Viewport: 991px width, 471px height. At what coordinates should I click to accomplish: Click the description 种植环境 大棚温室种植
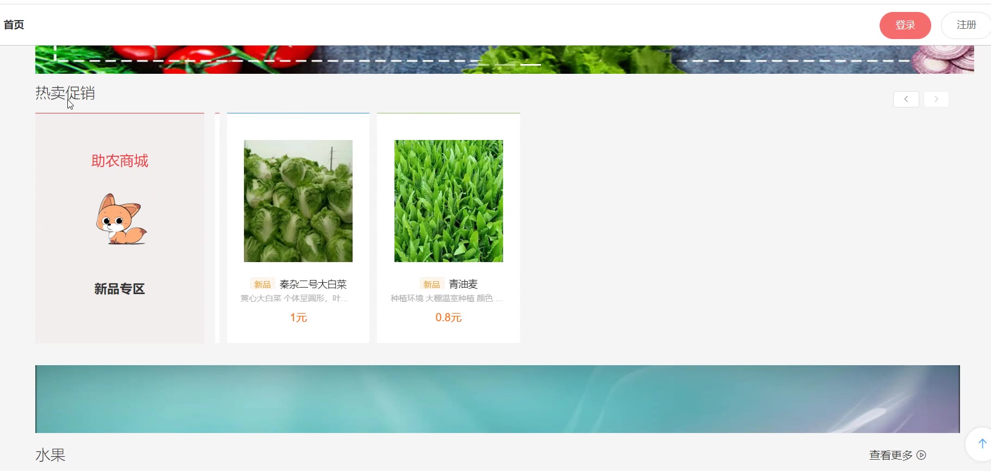(x=447, y=298)
